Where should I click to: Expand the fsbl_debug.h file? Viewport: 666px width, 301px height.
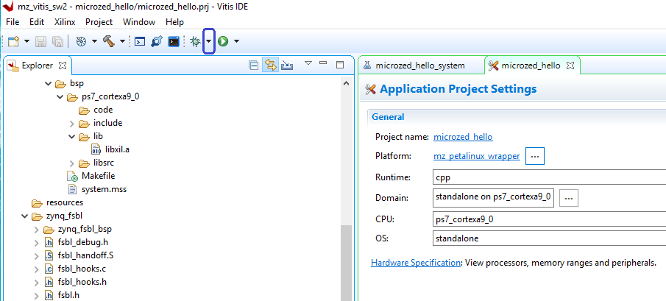[37, 242]
